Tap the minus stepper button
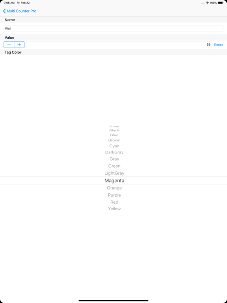The width and height of the screenshot is (227, 303). 9,45
